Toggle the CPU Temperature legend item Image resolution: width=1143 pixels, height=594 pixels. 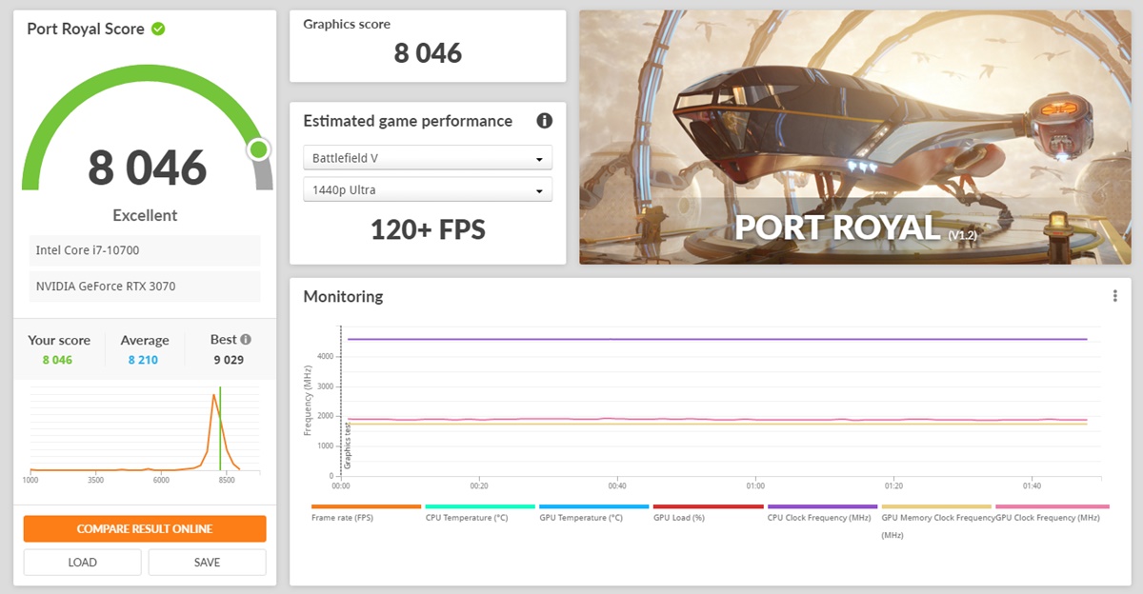coord(479,512)
